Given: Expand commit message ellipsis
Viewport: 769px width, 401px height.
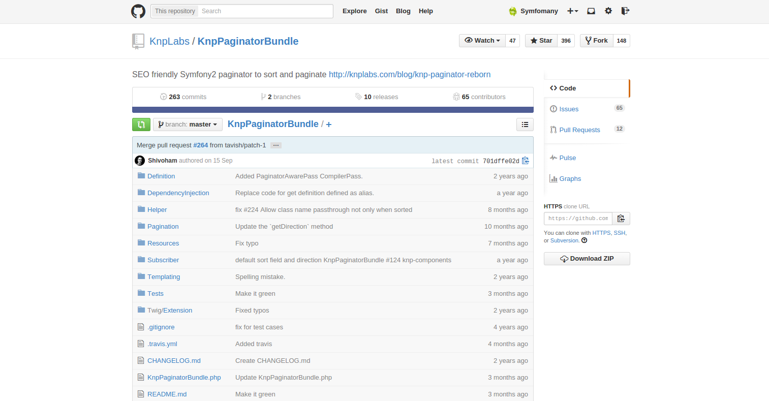Looking at the screenshot, I should click(x=276, y=145).
